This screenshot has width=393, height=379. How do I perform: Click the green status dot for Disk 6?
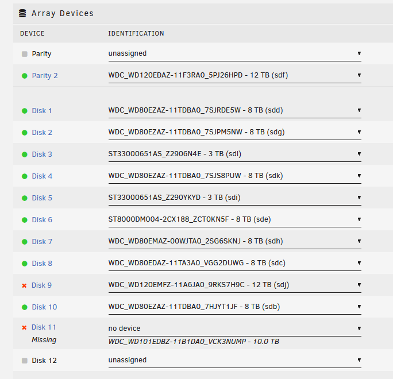(x=25, y=220)
